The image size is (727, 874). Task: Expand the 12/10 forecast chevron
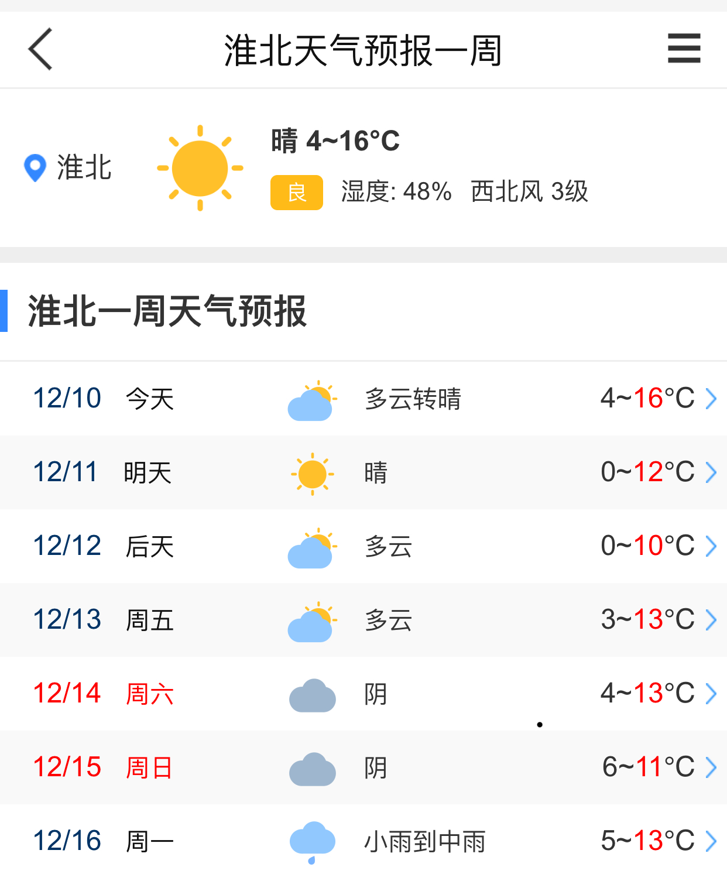click(711, 399)
